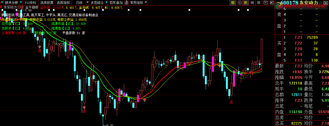Image resolution: width=329 pixels, height=126 pixels.
Task: Click 换手 value 3.72%
Action: pyautogui.click(x=324, y=72)
